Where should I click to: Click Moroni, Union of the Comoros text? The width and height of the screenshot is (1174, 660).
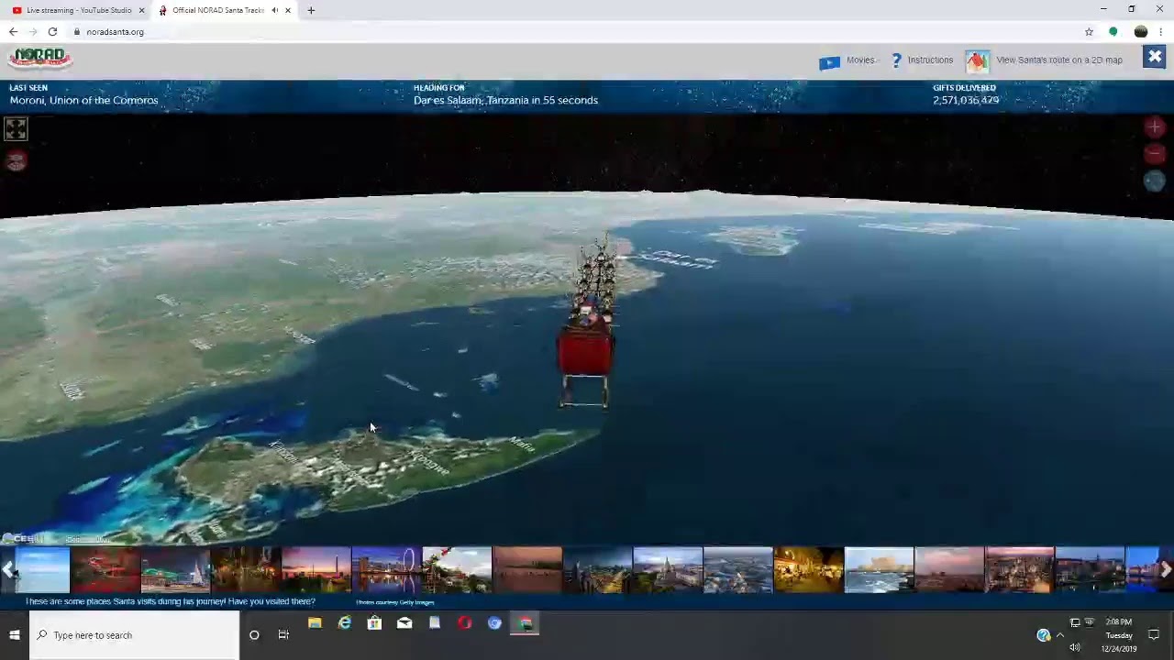click(x=83, y=101)
